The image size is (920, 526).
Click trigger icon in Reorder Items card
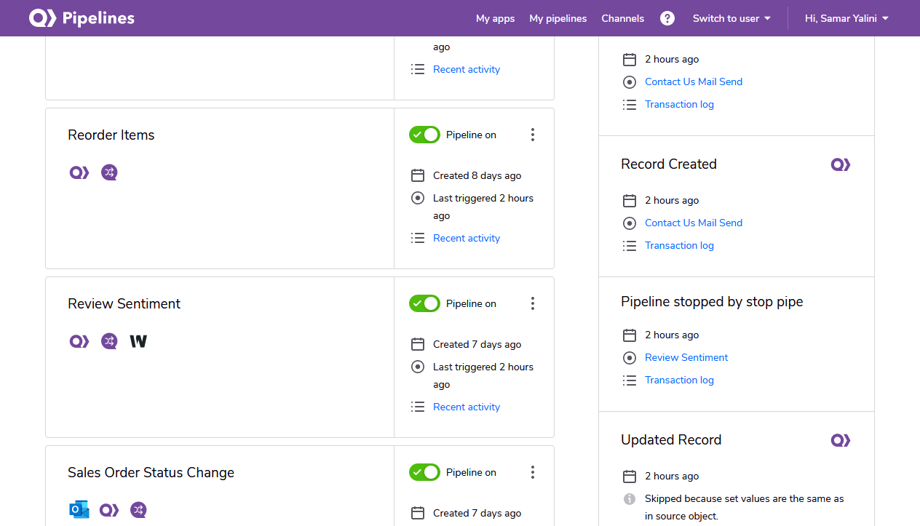point(418,198)
